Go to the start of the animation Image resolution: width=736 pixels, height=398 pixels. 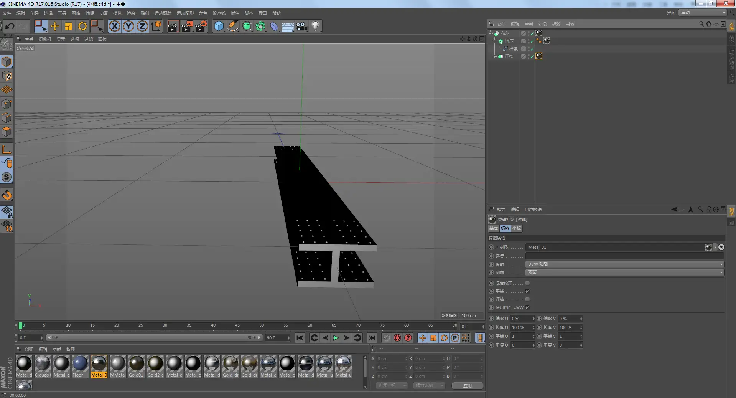click(x=300, y=338)
